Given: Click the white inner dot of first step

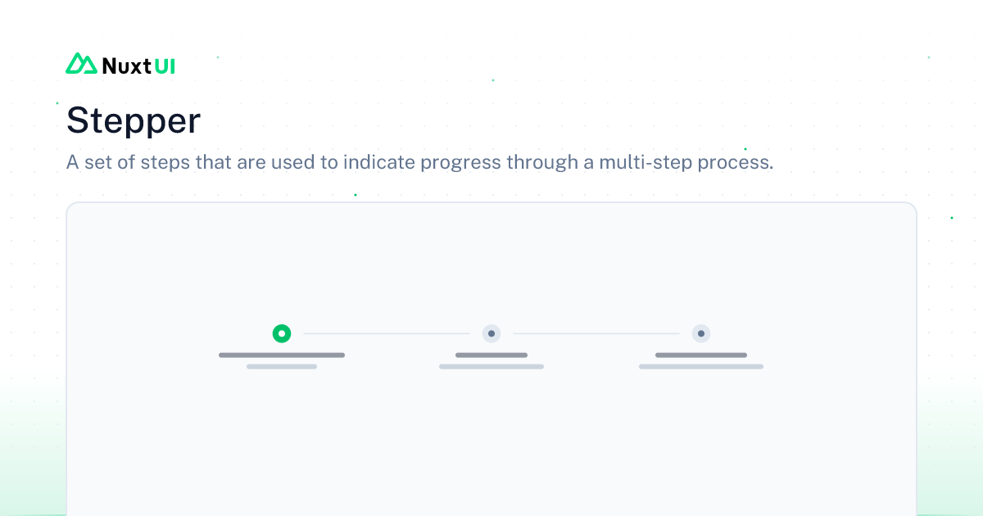Looking at the screenshot, I should 282,333.
